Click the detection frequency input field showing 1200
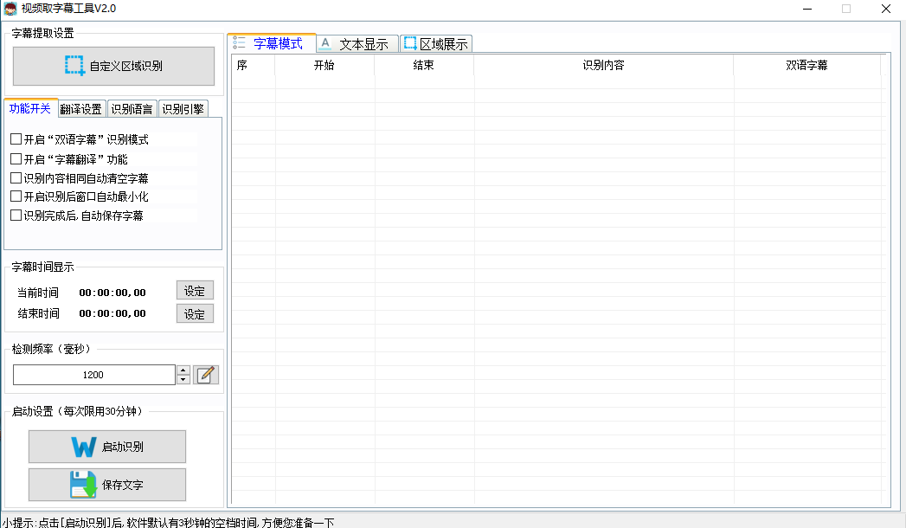The height and width of the screenshot is (528, 906). pyautogui.click(x=93, y=375)
